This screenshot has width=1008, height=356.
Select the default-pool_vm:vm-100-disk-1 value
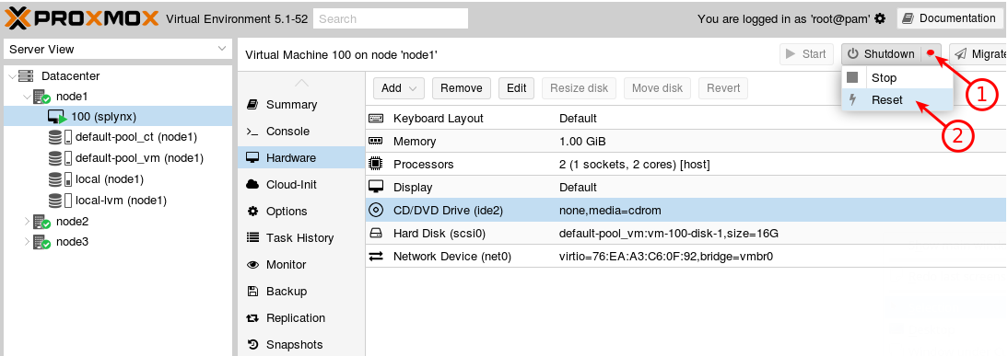tap(669, 234)
